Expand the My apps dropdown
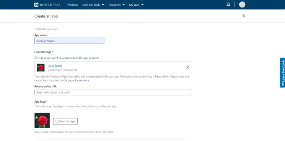The image size is (285, 141). [x=136, y=5]
